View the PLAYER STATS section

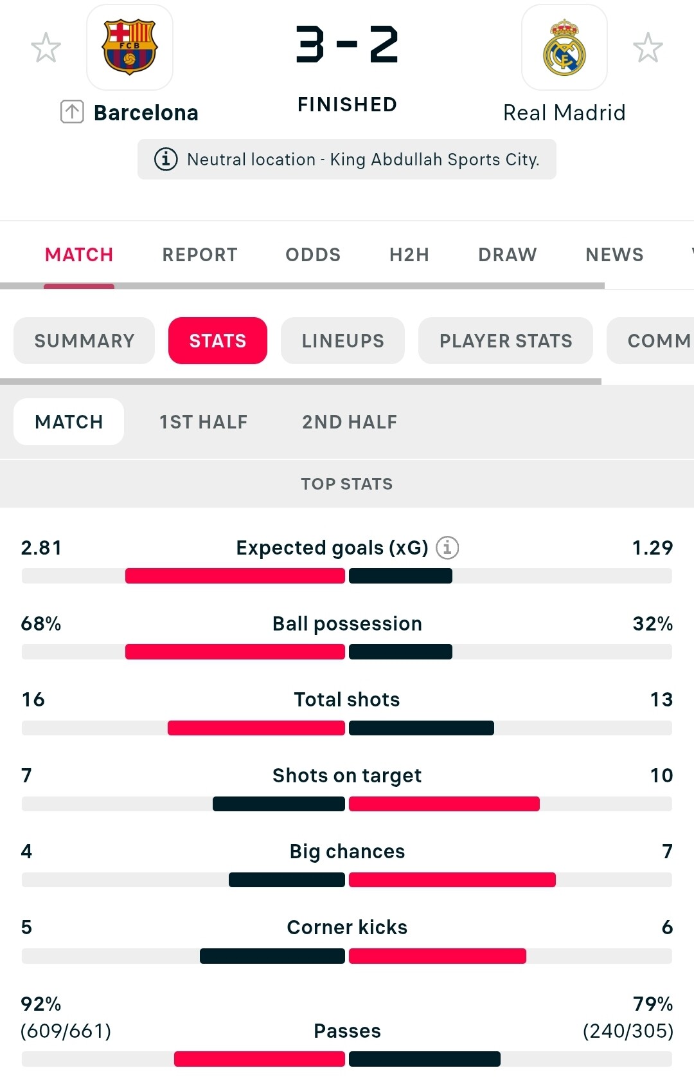[505, 340]
